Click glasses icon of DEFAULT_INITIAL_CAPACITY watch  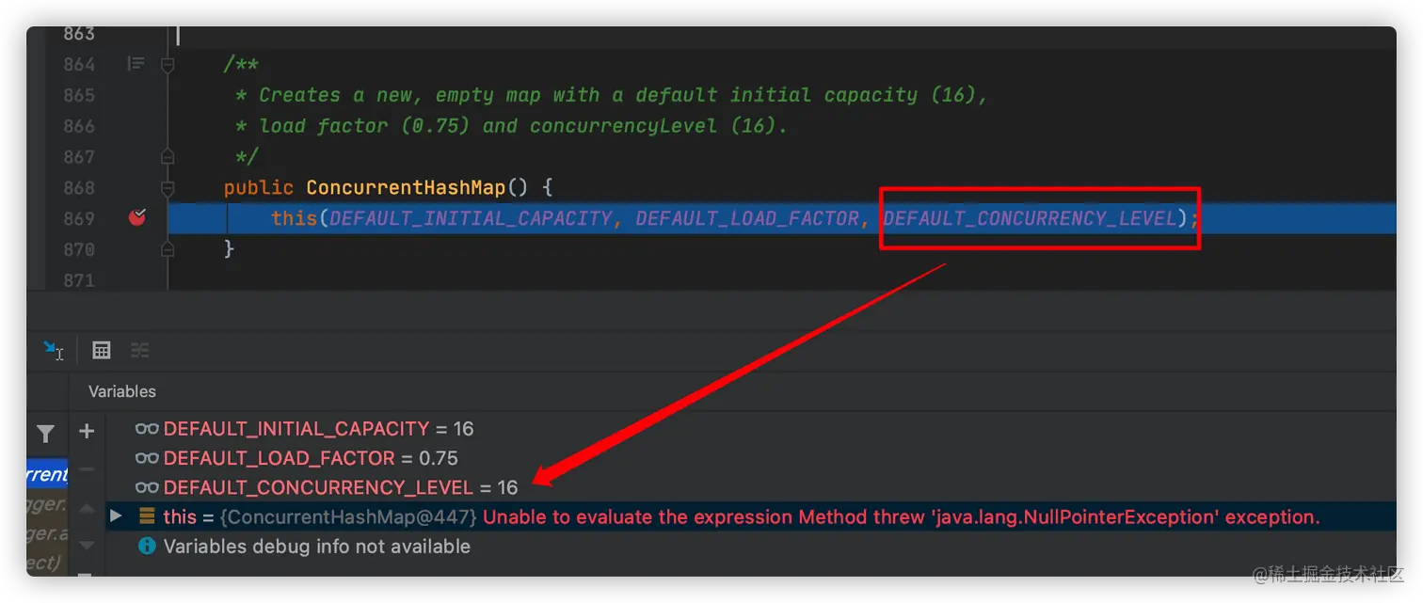pyautogui.click(x=147, y=429)
